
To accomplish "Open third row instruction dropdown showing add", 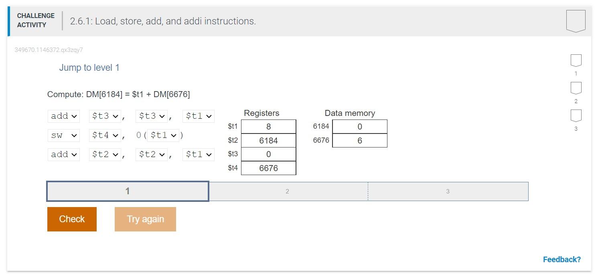I will [64, 155].
